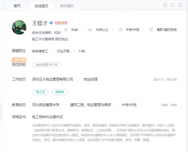Click the bookmark icon at top right
The width and height of the screenshot is (188, 152).
pos(173,5)
